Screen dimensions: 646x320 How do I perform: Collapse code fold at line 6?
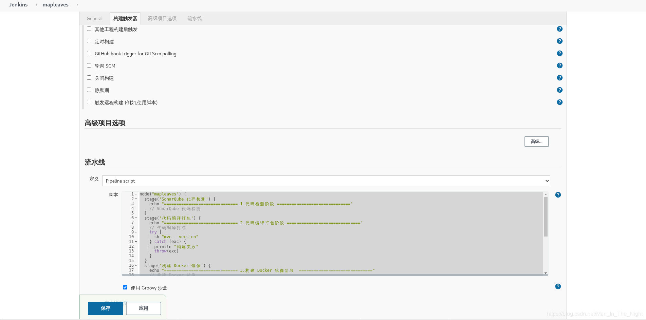(136, 218)
